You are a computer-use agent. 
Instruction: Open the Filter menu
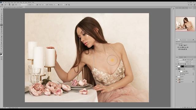click(x=21, y=2)
